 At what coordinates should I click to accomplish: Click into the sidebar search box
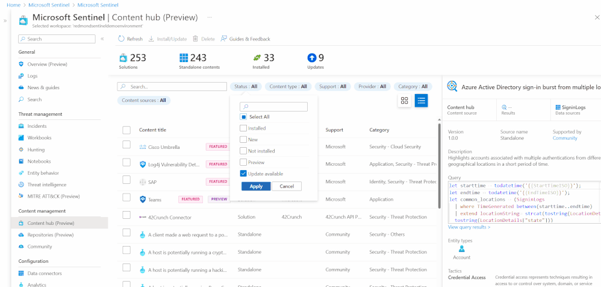pos(57,39)
